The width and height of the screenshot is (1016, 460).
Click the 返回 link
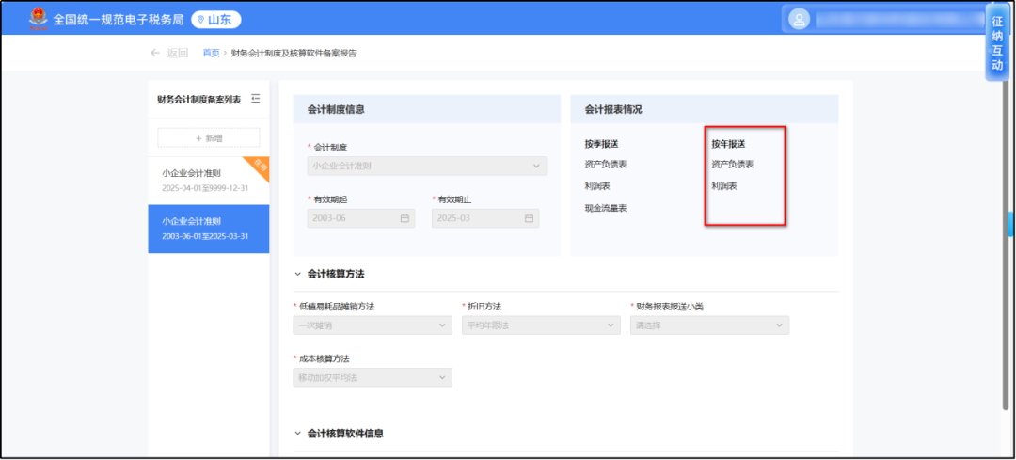[x=178, y=53]
